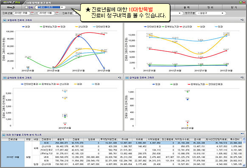The width and height of the screenshot is (247, 168).
Task: Click the 출력 button in top toolbar
Action: click(x=187, y=7)
